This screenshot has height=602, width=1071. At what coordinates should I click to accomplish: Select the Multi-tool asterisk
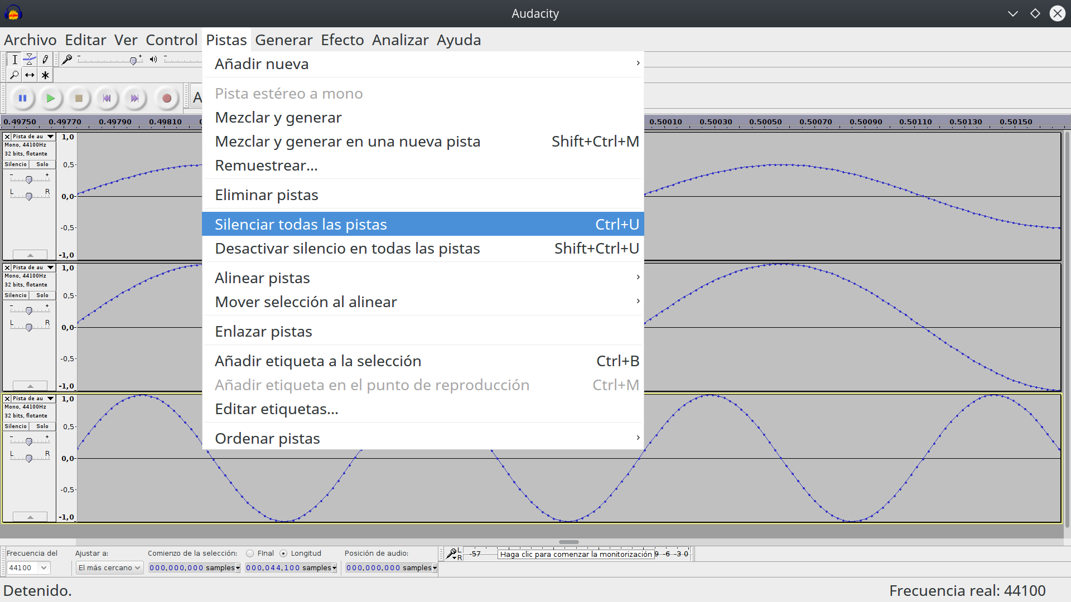45,75
